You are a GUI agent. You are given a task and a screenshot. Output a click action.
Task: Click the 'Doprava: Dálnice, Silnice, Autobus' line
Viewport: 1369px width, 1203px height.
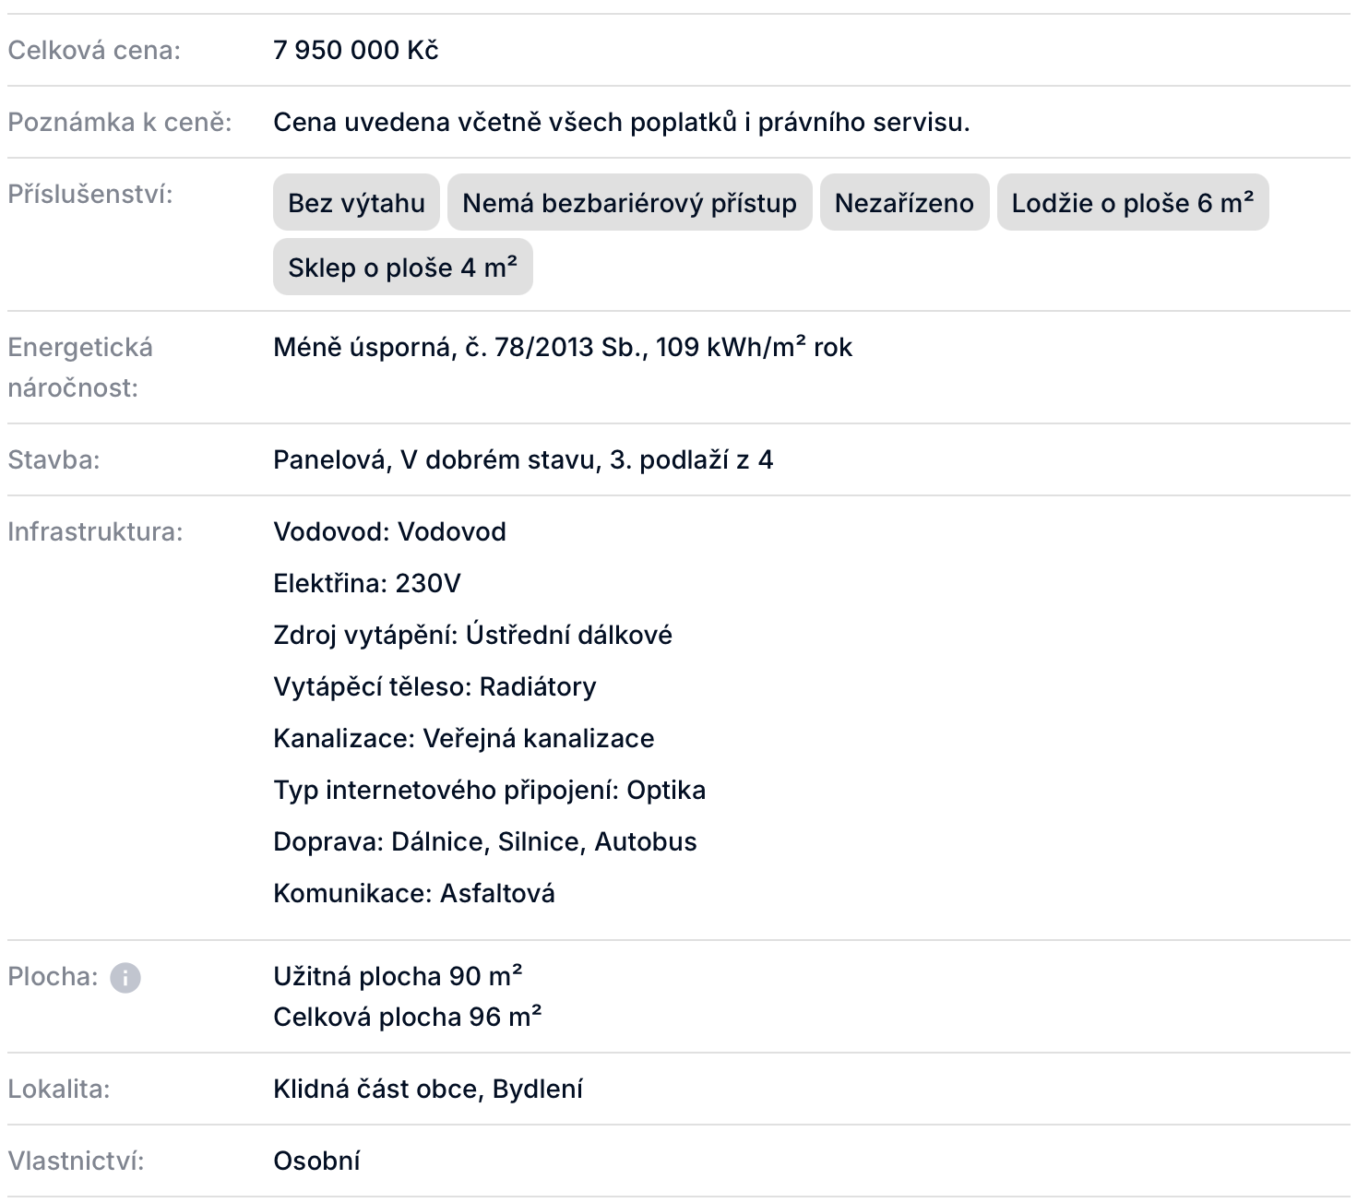point(484,842)
